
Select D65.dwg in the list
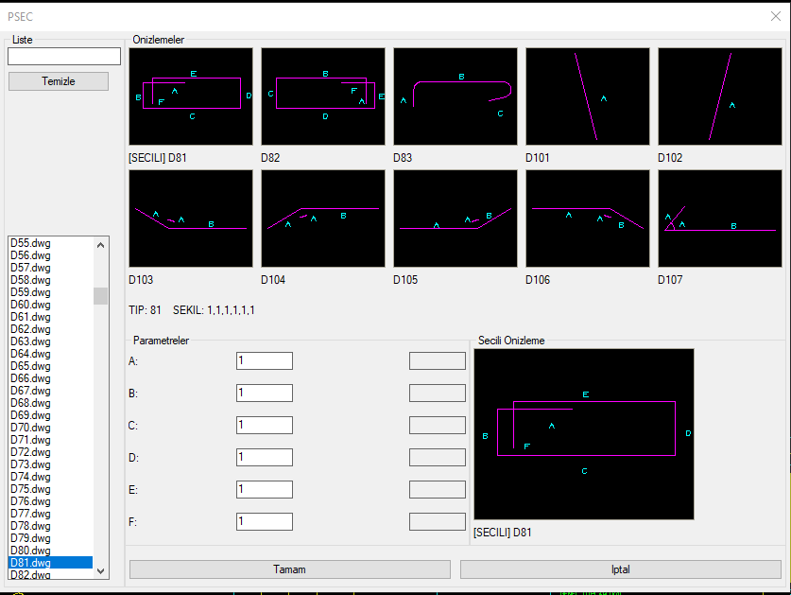click(x=50, y=366)
